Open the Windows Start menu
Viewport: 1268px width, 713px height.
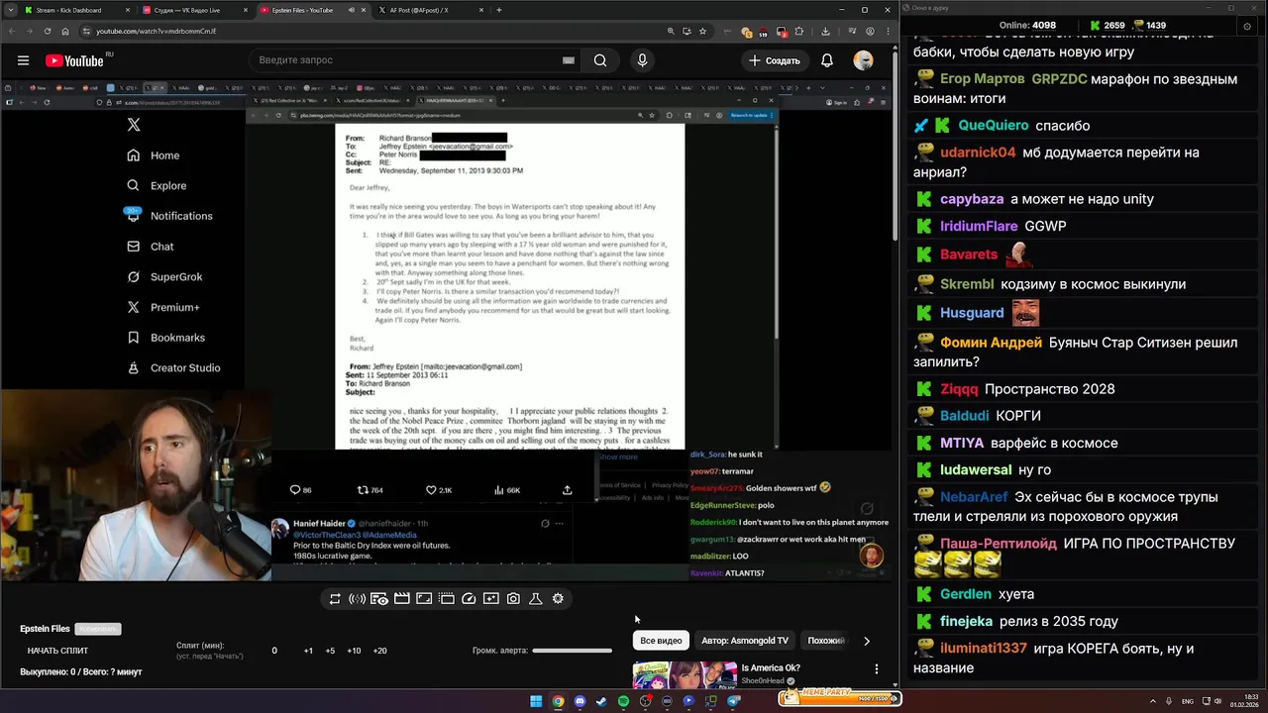tap(536, 701)
